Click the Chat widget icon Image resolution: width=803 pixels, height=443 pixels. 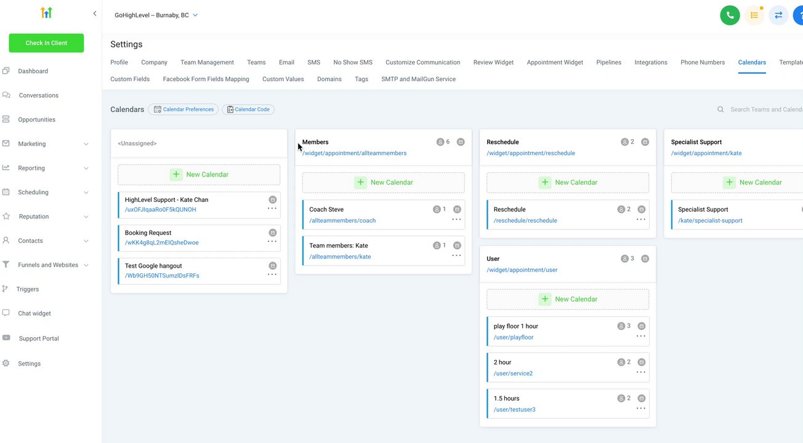(x=6, y=313)
